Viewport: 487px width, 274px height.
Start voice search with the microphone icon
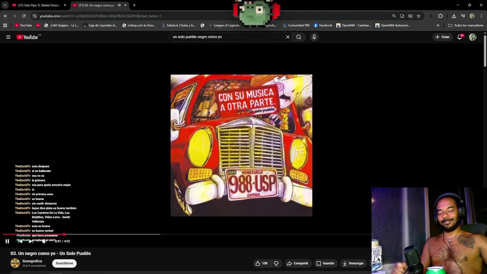(x=314, y=37)
